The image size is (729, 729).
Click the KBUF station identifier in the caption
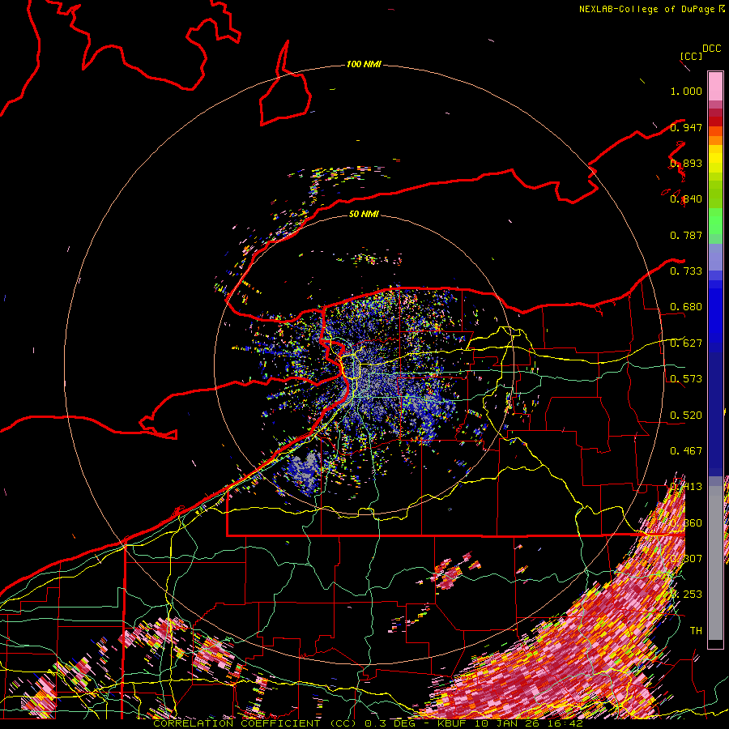point(451,723)
